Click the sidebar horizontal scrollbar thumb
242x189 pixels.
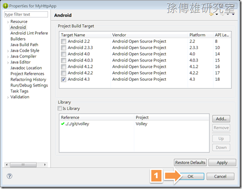pyautogui.click(x=23, y=164)
